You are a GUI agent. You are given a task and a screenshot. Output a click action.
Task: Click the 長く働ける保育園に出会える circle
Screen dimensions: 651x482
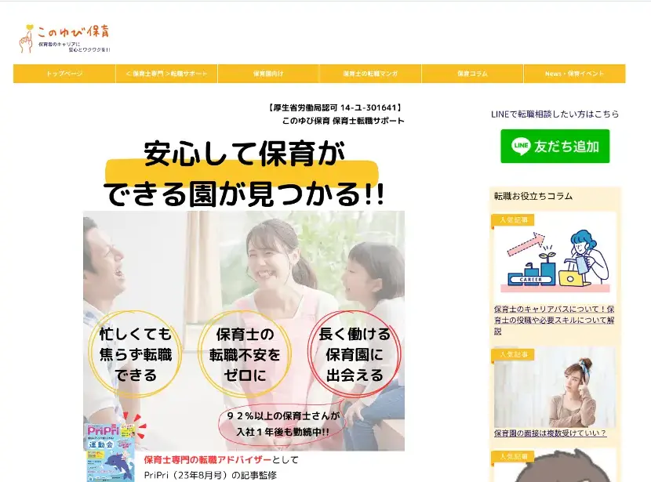point(355,354)
